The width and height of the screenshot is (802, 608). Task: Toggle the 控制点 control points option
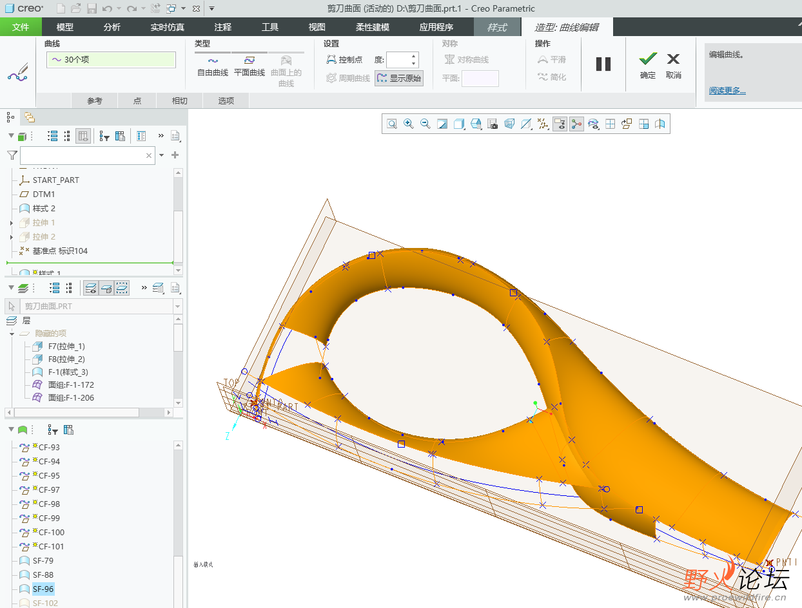pos(344,60)
